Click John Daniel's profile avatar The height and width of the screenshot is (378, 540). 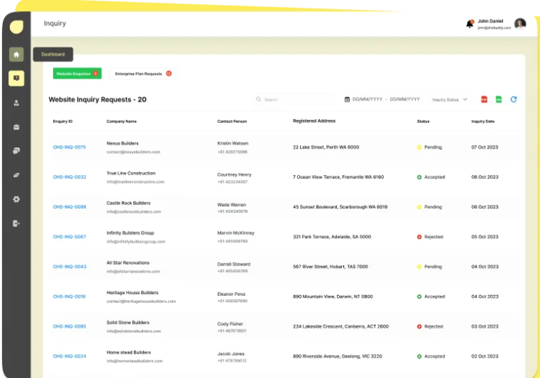pyautogui.click(x=520, y=24)
